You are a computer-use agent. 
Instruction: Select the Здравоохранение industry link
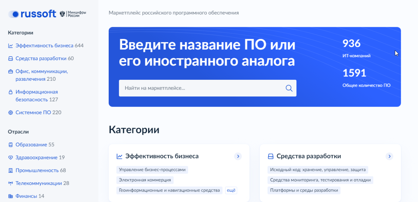click(x=40, y=158)
